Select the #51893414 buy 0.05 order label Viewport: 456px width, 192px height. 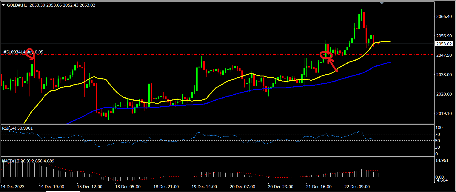coord(23,52)
